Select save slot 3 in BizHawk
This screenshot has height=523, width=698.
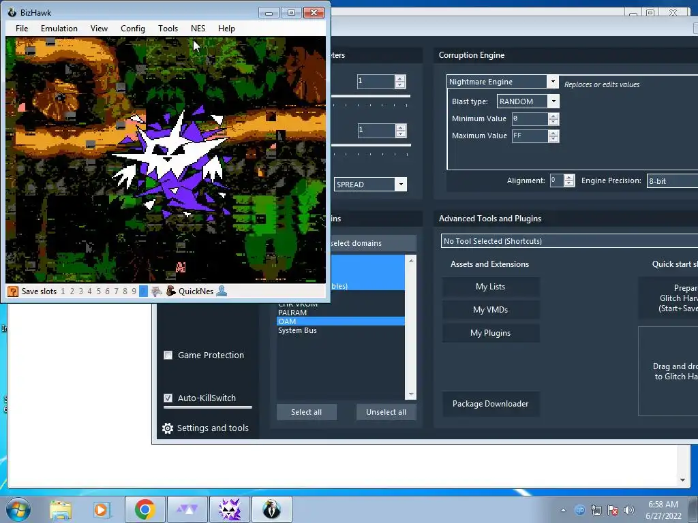80,291
